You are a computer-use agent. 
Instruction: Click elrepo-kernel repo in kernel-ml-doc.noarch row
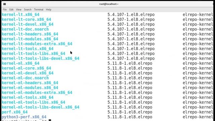click(x=198, y=78)
